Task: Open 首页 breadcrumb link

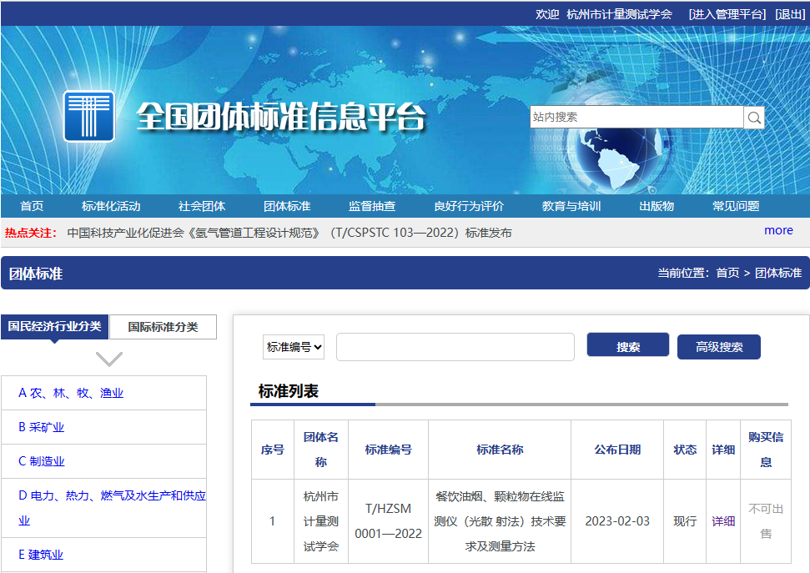Action: click(x=727, y=273)
